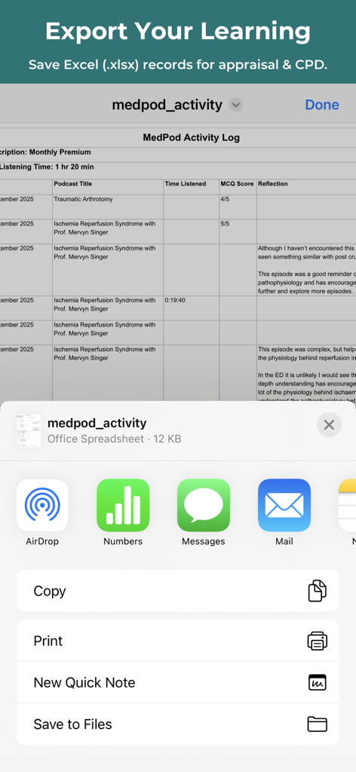Click the AirDrop label text
The width and height of the screenshot is (356, 772).
click(42, 541)
